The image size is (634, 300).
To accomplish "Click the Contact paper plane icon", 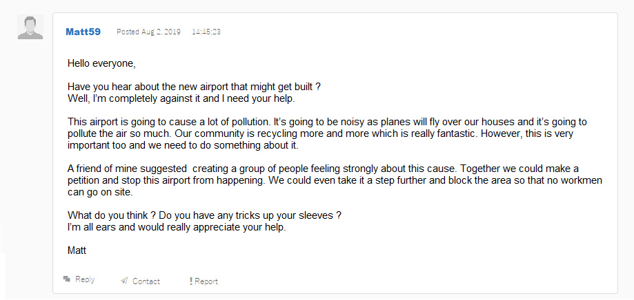I will (x=124, y=281).
